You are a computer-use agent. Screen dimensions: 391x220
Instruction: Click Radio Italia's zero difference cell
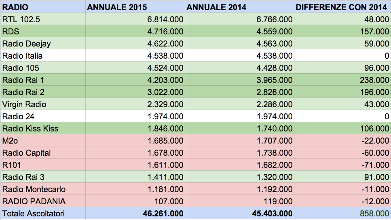click(342, 56)
